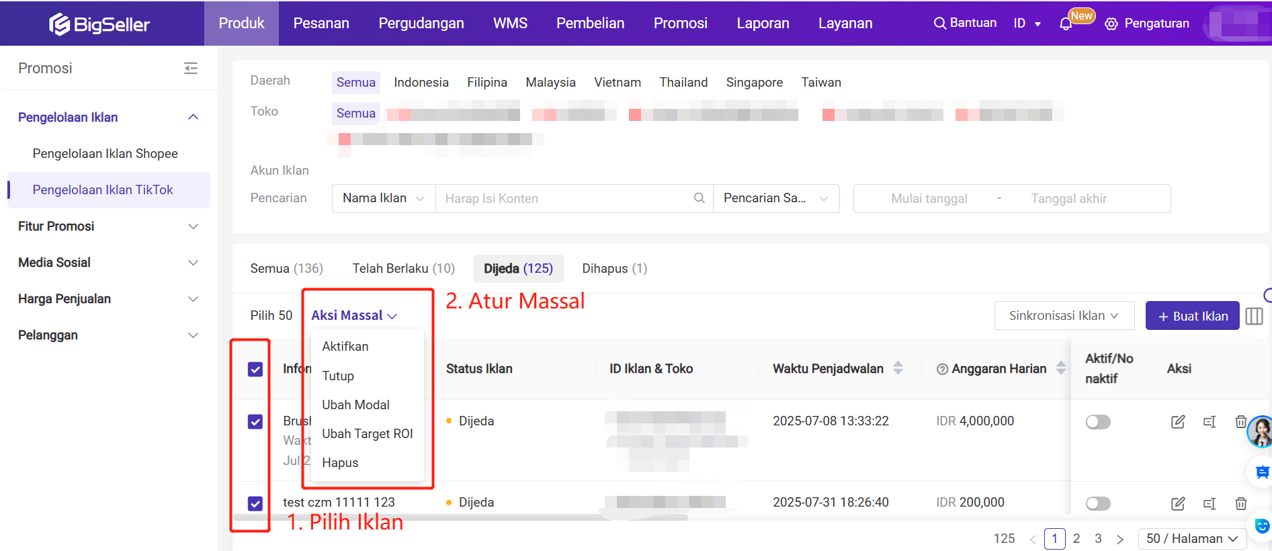Go to previous page arrow
The height and width of the screenshot is (551, 1272).
[x=1033, y=539]
